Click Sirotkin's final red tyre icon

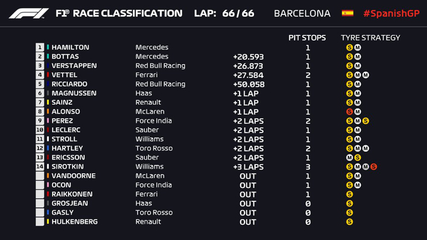click(374, 167)
